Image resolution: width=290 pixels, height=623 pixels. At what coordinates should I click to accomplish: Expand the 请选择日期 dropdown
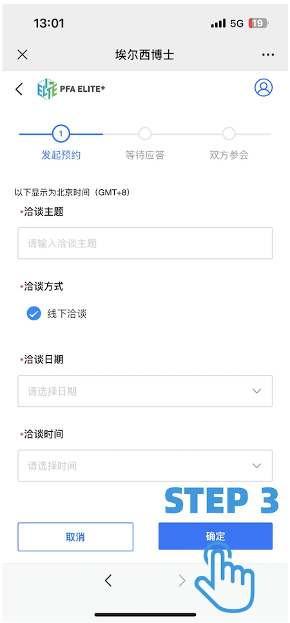(145, 391)
